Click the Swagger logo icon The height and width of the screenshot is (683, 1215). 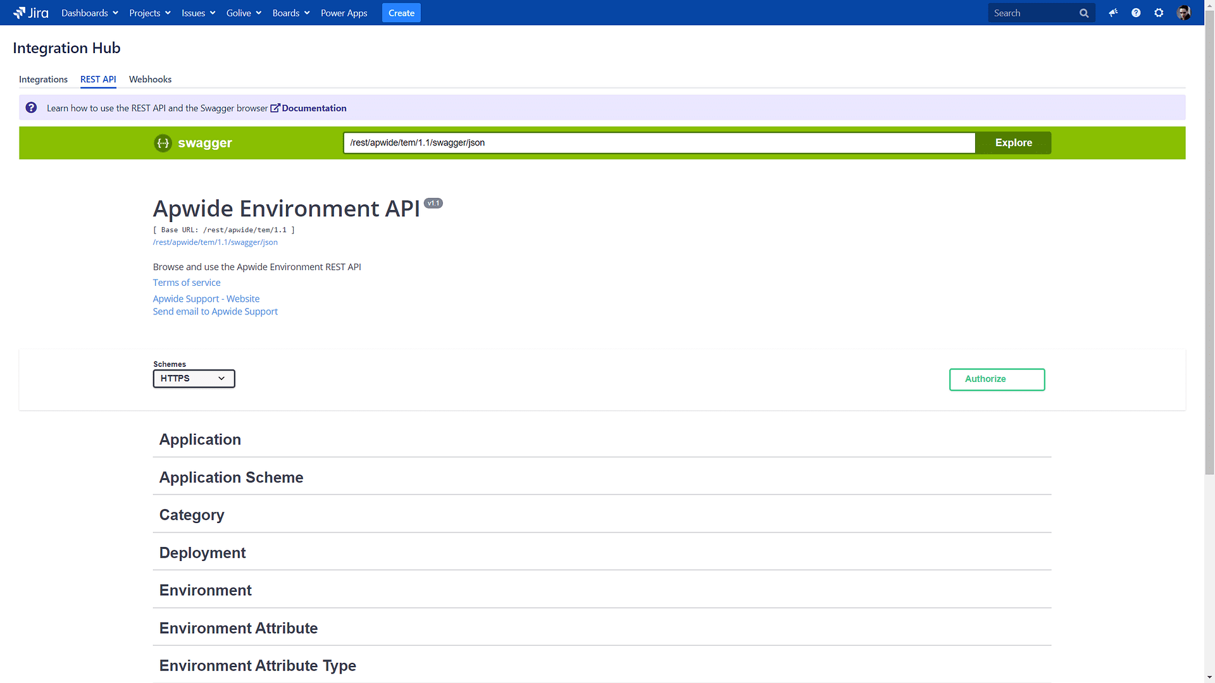click(x=163, y=143)
